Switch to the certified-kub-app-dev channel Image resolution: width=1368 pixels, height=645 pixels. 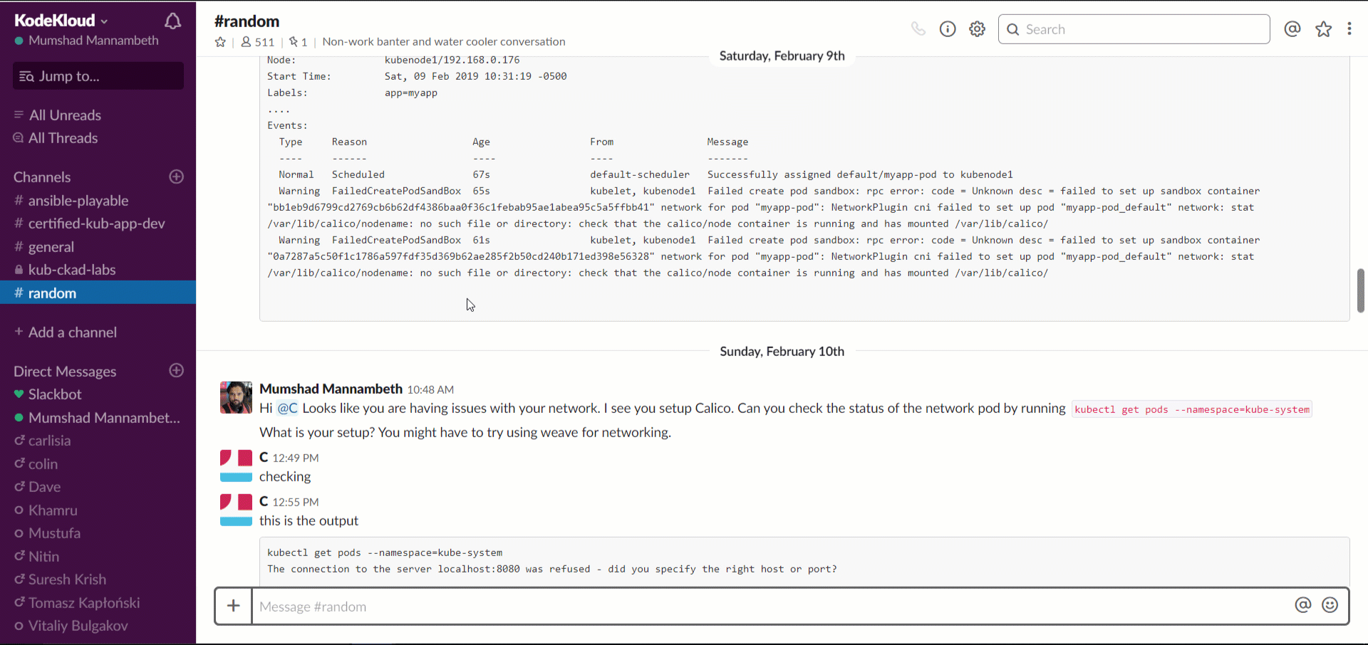[x=96, y=224]
